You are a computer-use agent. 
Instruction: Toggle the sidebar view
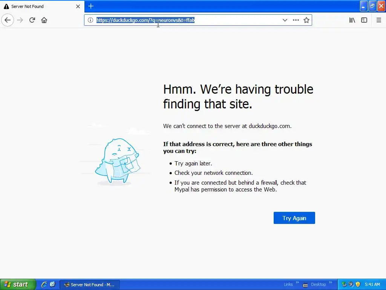364,20
